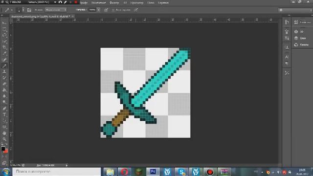Open the Character panel icon
Screen dimensions: 313x176
287,57
